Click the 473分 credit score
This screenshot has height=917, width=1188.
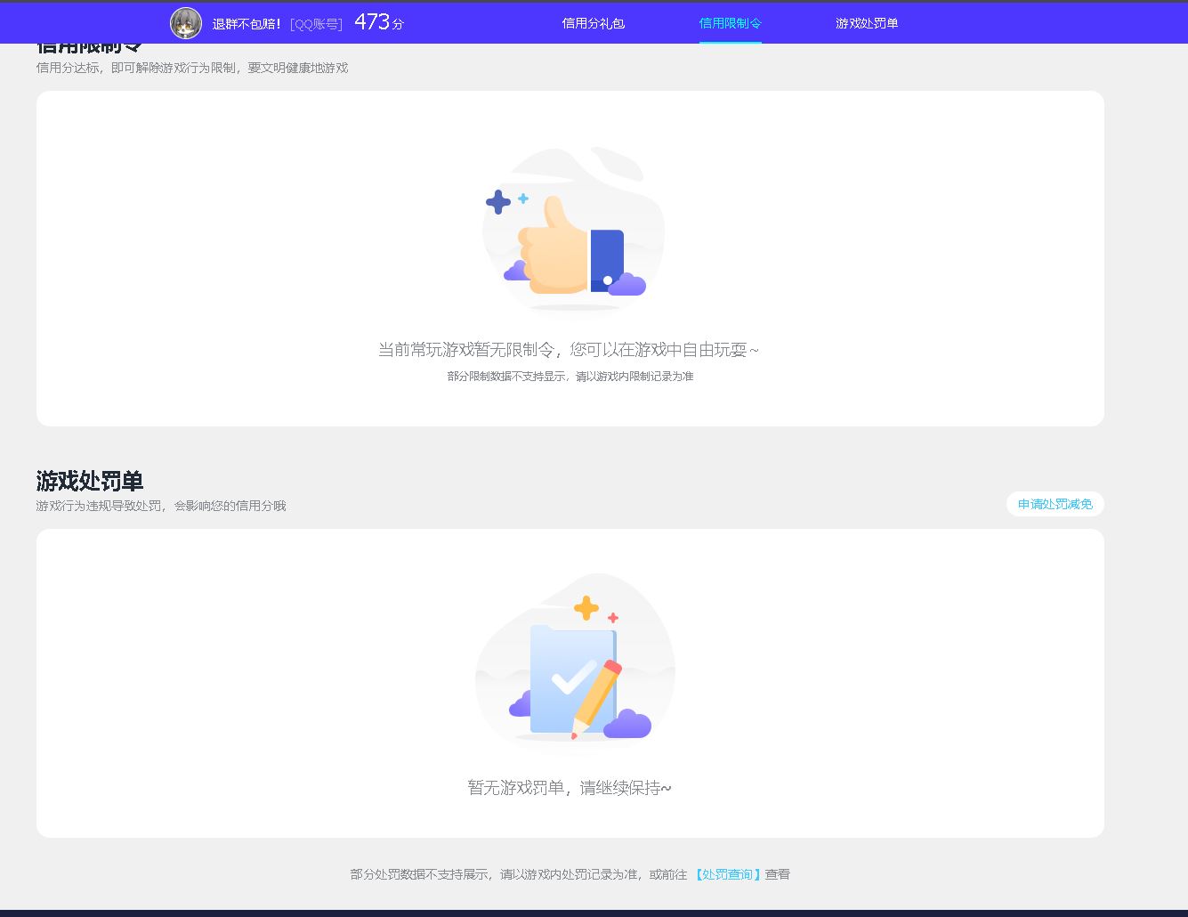tap(378, 22)
